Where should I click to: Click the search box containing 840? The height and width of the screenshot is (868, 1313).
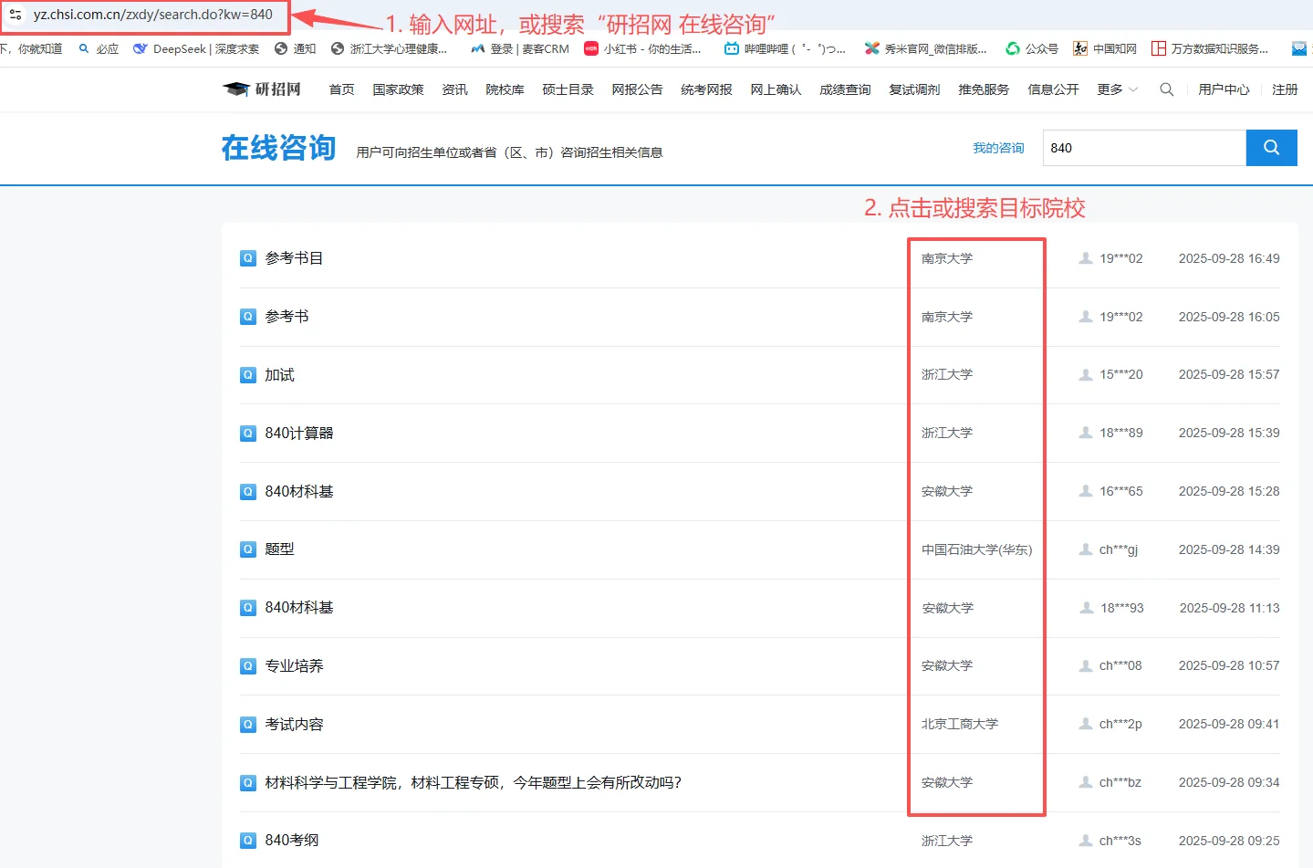click(1144, 147)
